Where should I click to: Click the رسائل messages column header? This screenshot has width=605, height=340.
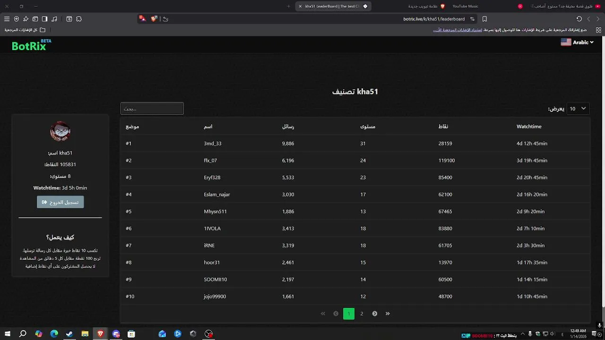[x=288, y=127]
